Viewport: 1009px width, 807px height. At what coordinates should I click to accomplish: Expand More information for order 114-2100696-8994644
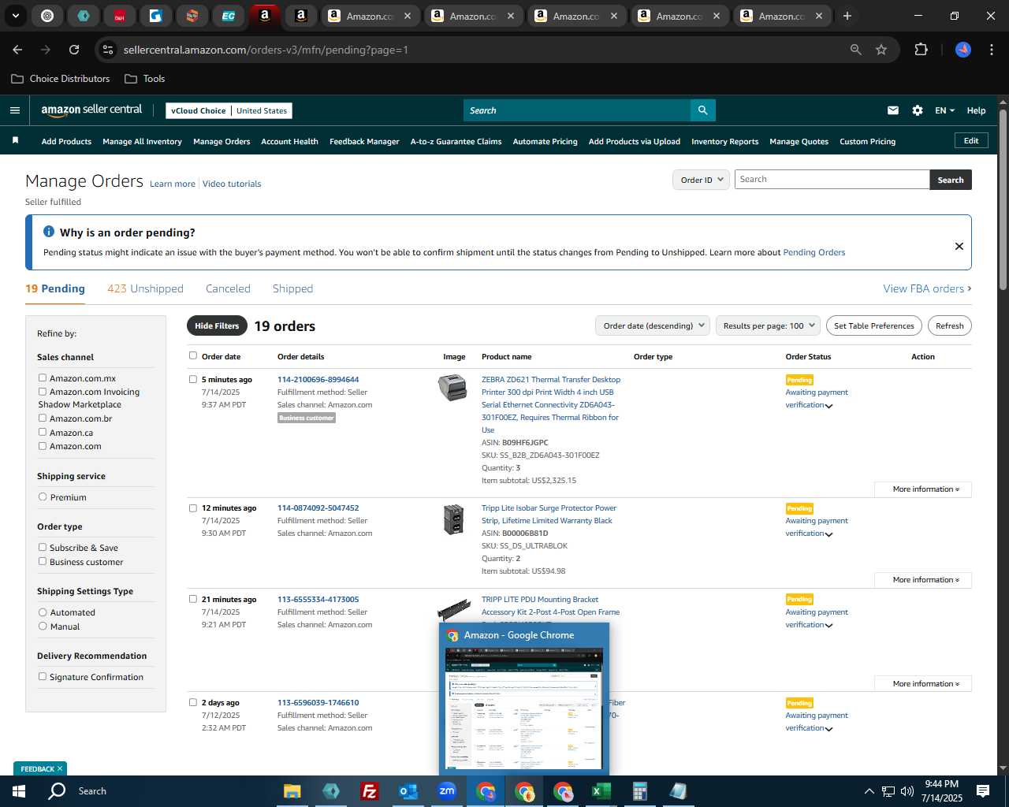point(922,489)
